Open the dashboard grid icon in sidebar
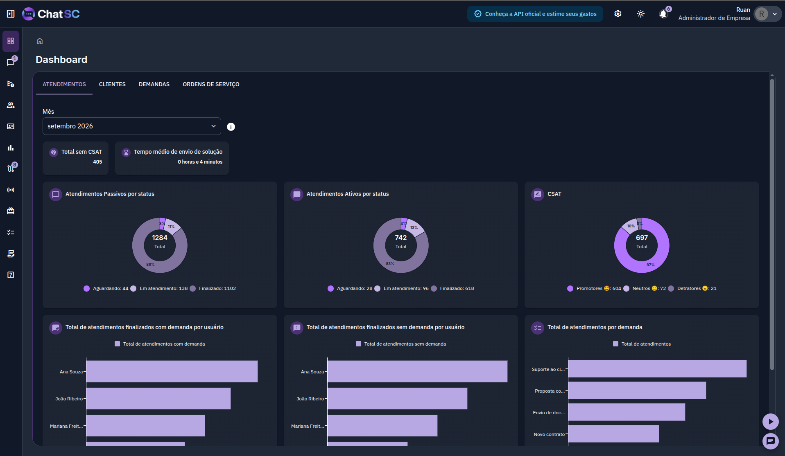This screenshot has height=456, width=785. pyautogui.click(x=11, y=41)
